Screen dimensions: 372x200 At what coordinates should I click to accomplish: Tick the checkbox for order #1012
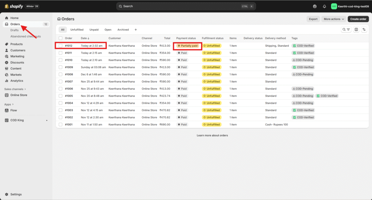click(x=61, y=46)
